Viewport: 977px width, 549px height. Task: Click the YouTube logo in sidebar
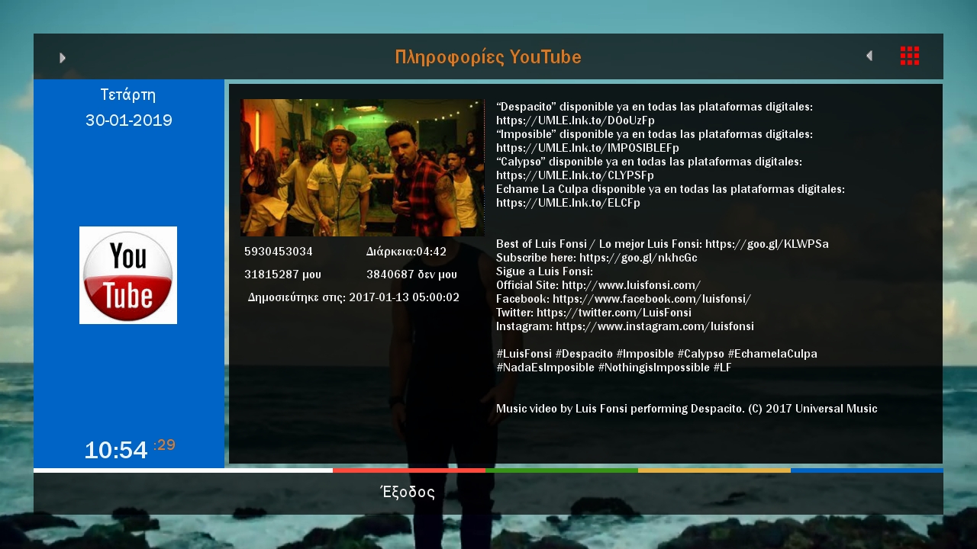pos(128,275)
